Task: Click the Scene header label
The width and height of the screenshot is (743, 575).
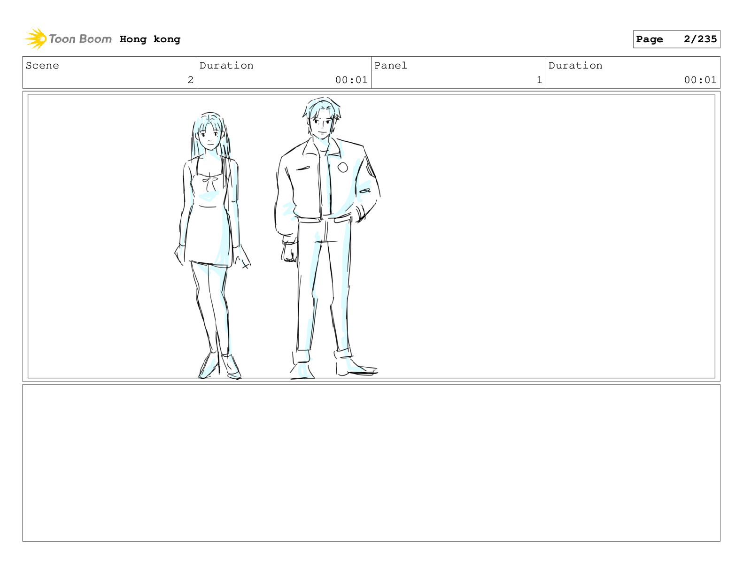Action: click(x=42, y=66)
